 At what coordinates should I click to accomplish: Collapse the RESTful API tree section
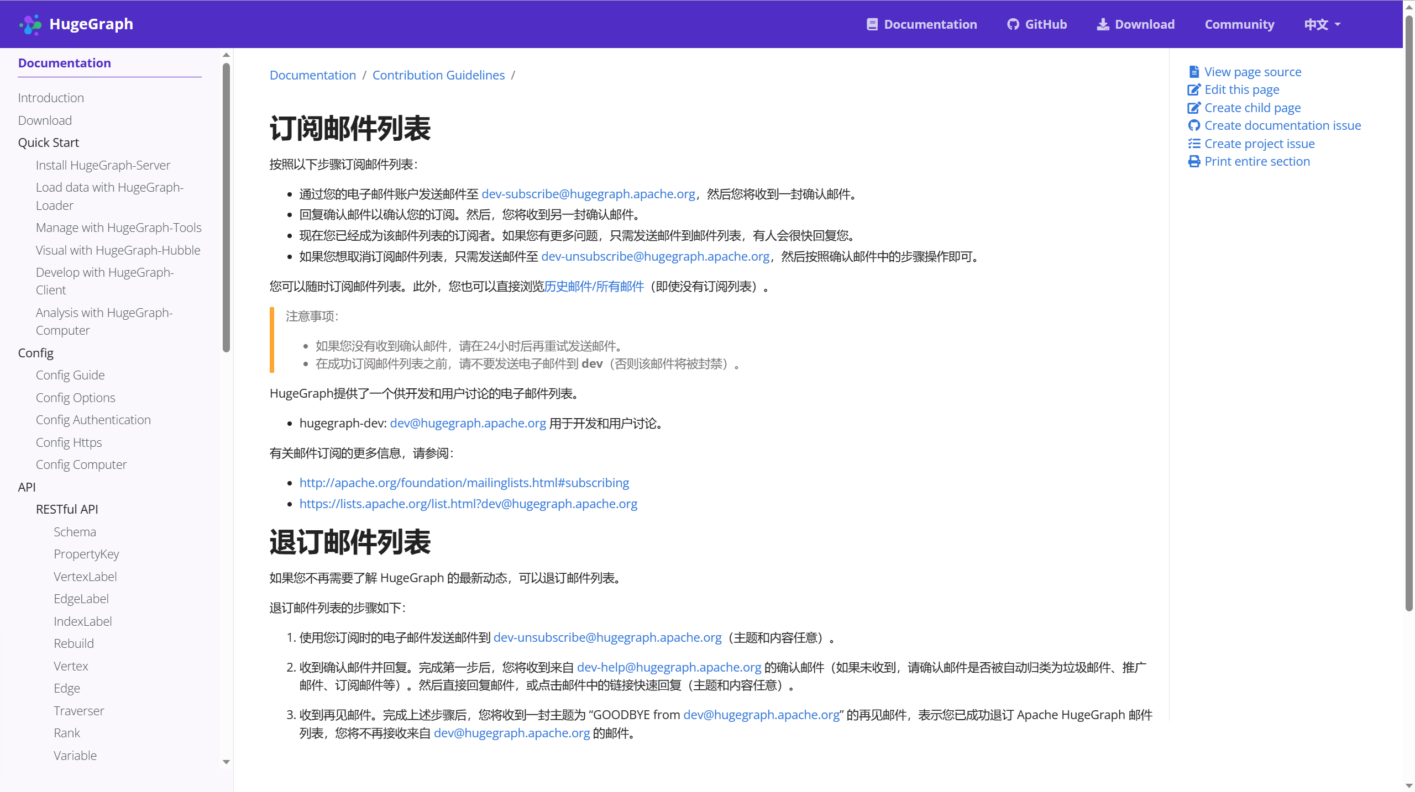coord(67,509)
